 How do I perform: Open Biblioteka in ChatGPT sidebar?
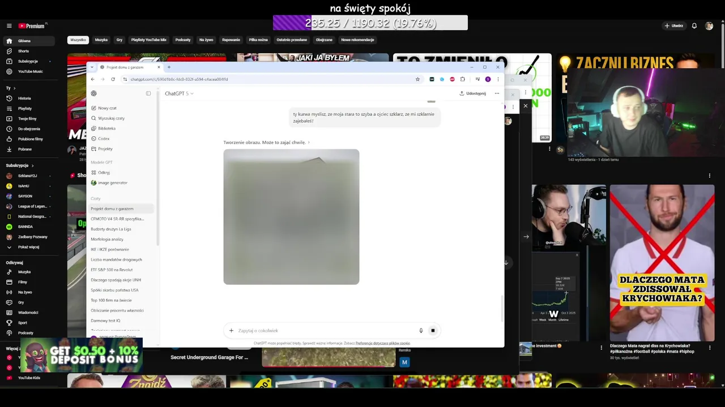tap(106, 128)
